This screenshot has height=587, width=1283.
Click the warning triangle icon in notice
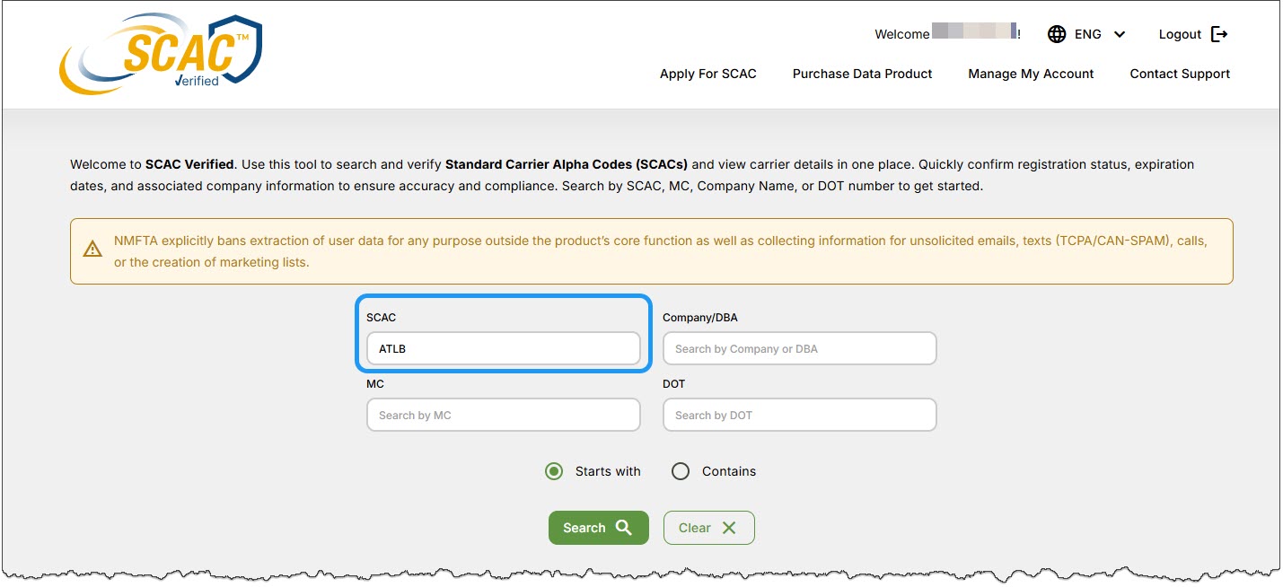point(92,250)
